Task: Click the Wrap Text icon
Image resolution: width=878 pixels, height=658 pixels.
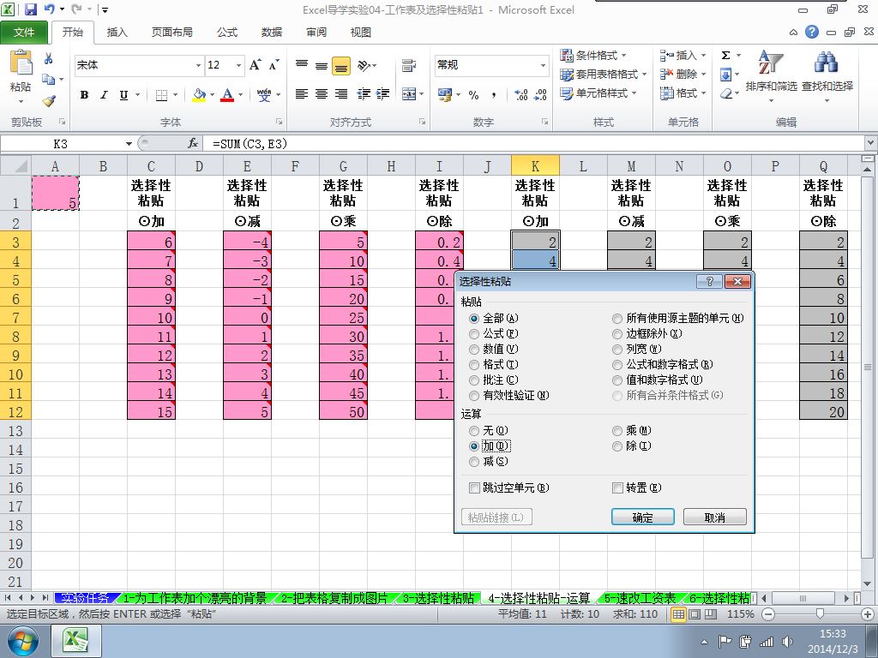Action: [409, 65]
